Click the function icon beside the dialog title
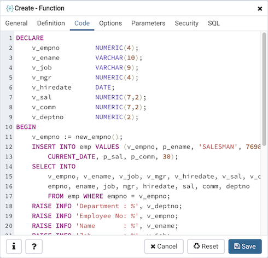The height and width of the screenshot is (258, 268). (x=10, y=8)
